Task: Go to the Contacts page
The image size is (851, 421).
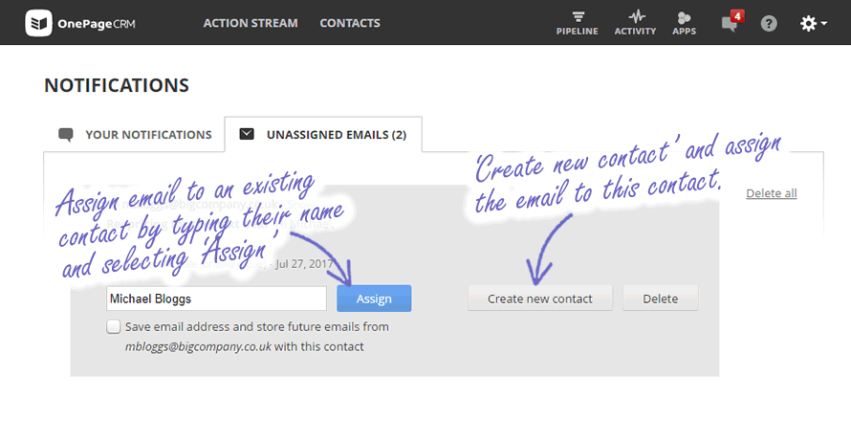Action: tap(350, 23)
